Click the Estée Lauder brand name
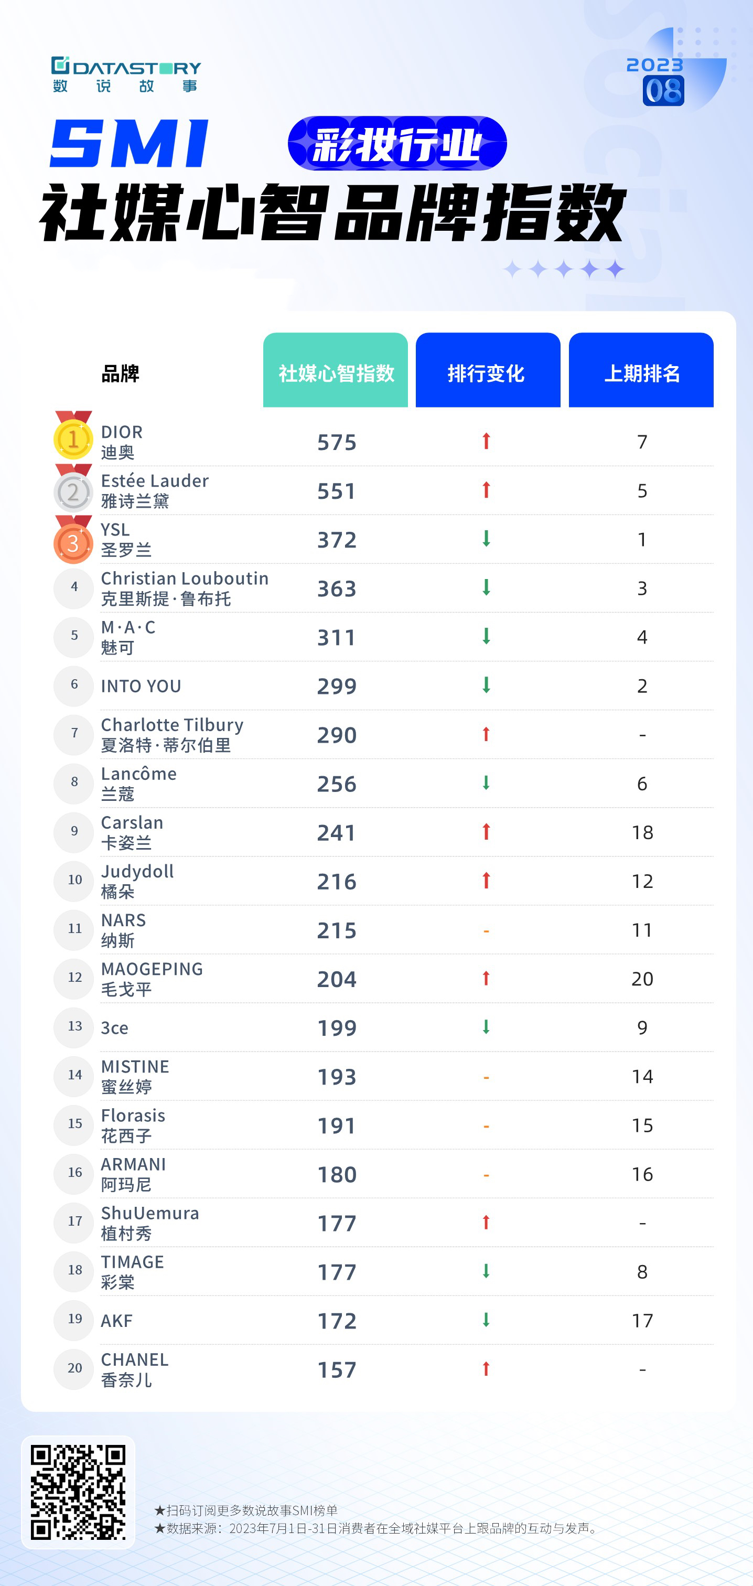Screen dimensions: 753x1586 [155, 481]
